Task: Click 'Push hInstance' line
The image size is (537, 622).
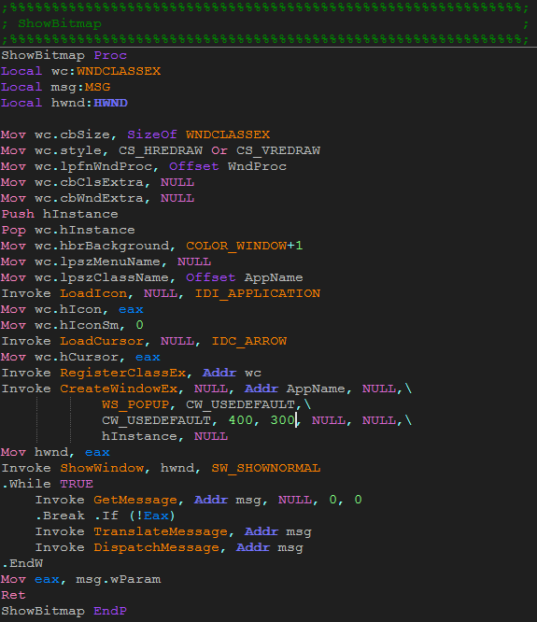Action: (60, 214)
